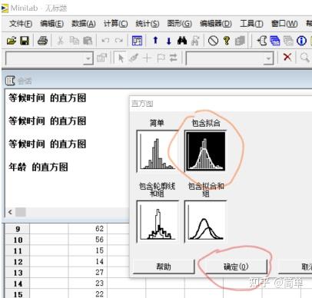Click the Undo arrow icon
This screenshot has height=298, width=312.
(x=105, y=41)
